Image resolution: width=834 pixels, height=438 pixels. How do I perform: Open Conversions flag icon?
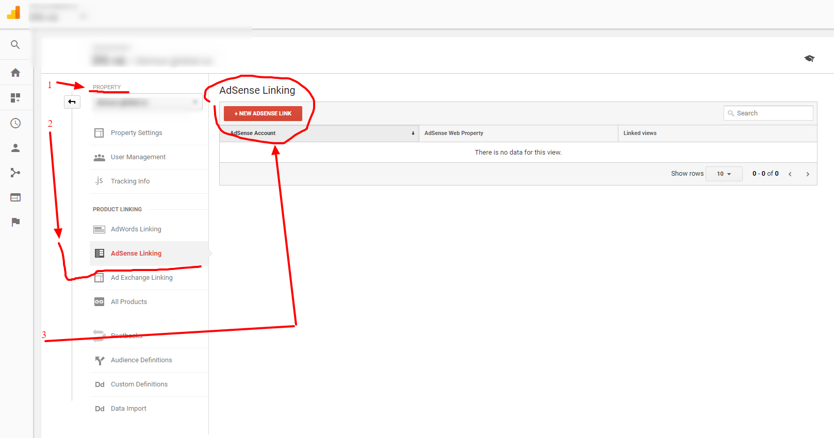pos(15,222)
